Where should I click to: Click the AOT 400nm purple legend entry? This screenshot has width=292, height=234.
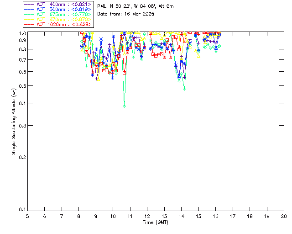64,4
